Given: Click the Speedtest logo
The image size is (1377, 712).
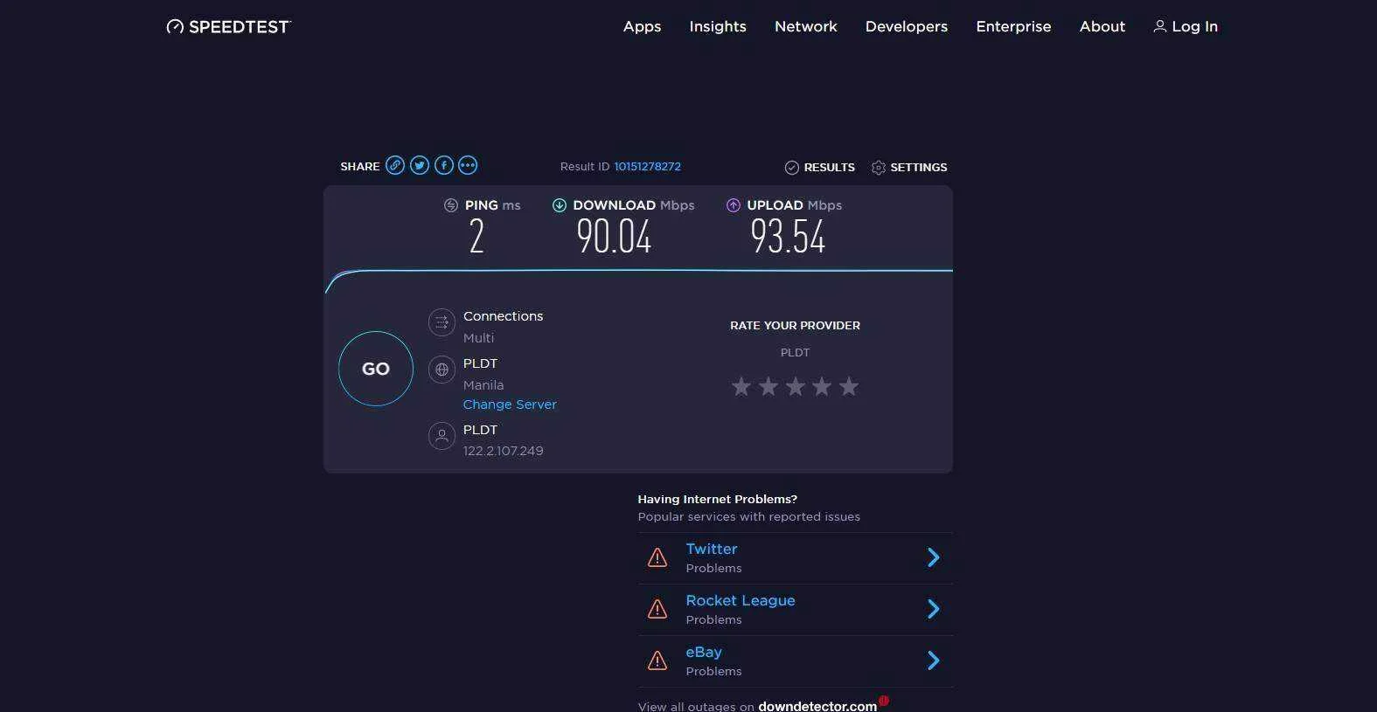Looking at the screenshot, I should [228, 27].
